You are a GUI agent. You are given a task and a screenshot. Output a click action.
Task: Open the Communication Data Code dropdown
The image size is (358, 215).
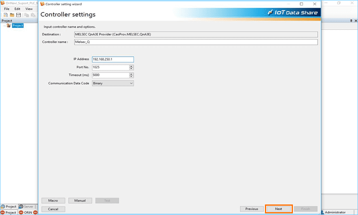click(x=113, y=83)
